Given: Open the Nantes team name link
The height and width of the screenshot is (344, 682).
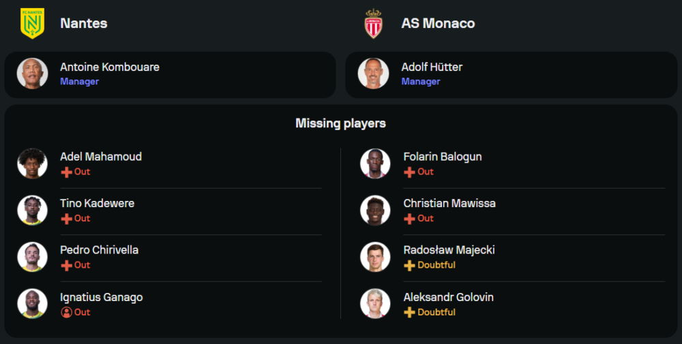Looking at the screenshot, I should pyautogui.click(x=83, y=23).
